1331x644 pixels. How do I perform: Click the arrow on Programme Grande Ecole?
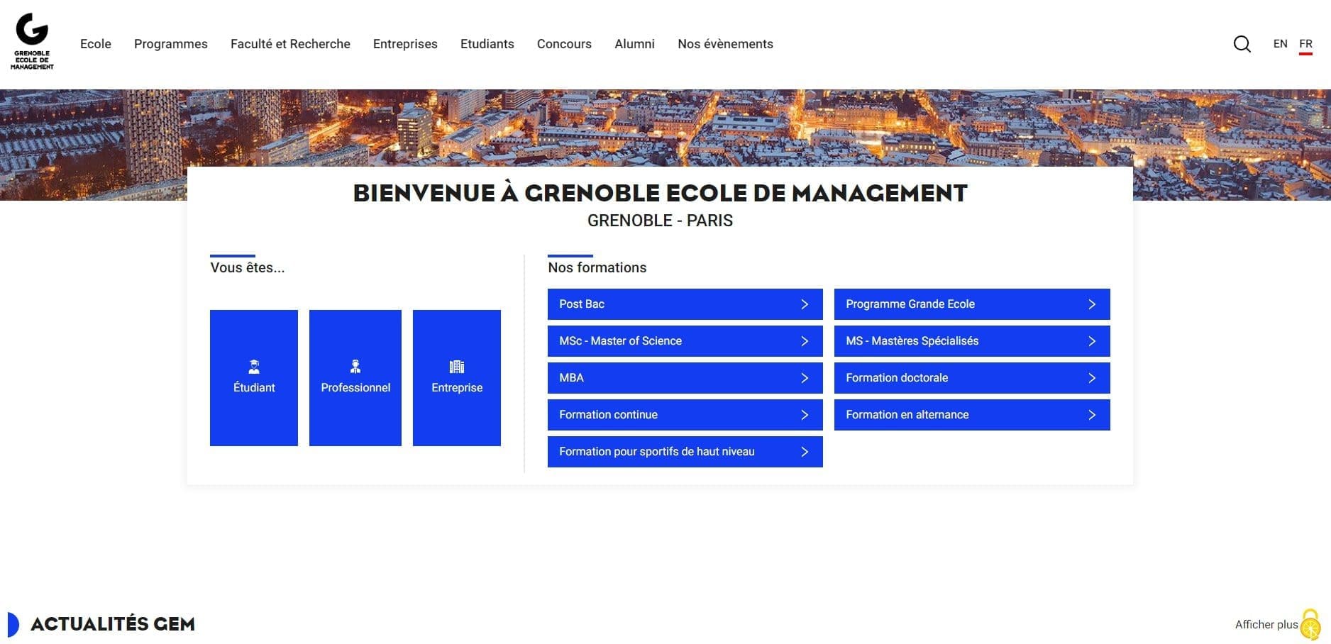point(1092,304)
